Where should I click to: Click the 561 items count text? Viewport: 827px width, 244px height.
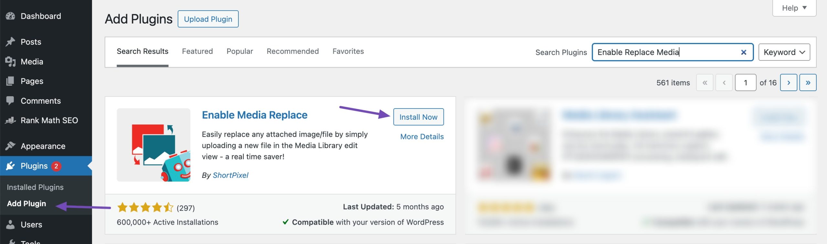click(673, 83)
